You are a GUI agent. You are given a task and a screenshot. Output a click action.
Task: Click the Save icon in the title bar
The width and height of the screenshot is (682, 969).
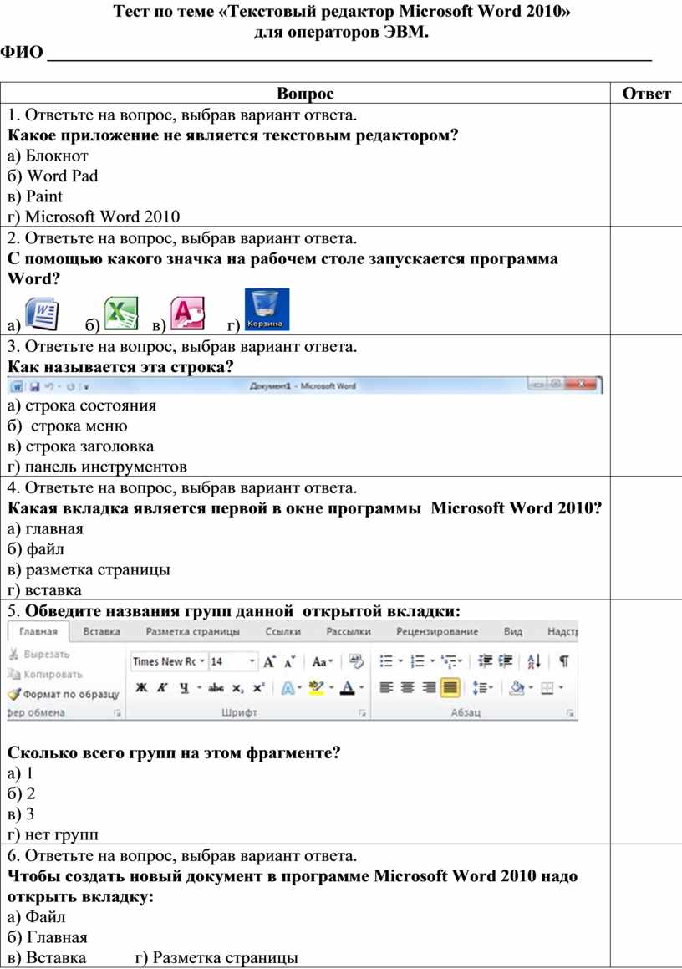(34, 387)
